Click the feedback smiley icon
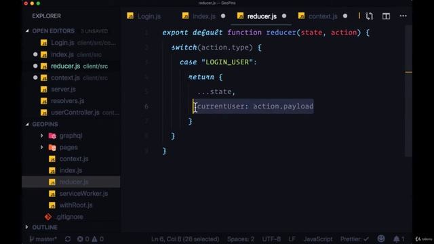Screen dimensions: 434x244 pos(381,239)
